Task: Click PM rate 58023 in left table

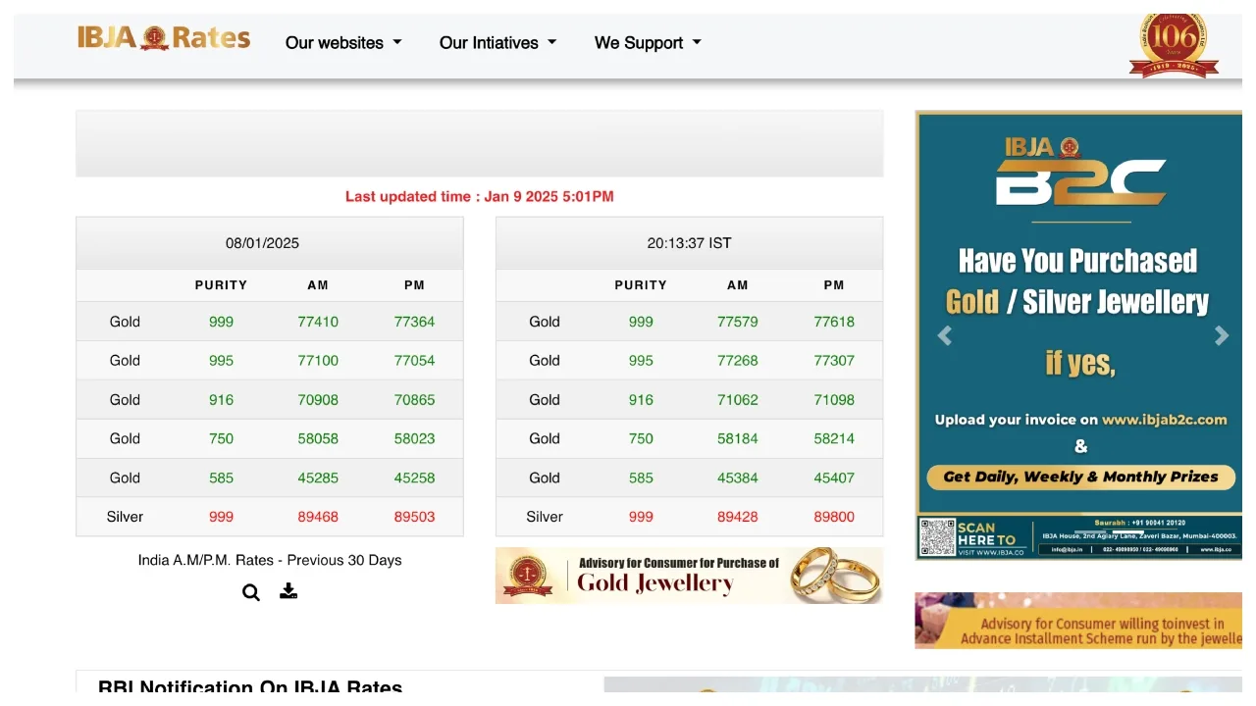Action: (x=414, y=439)
